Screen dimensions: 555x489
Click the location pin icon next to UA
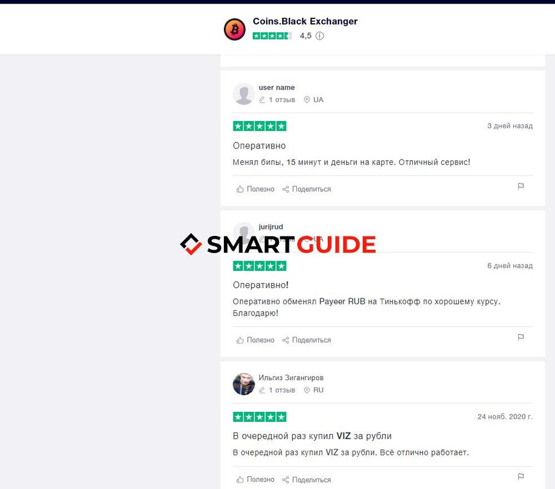[x=307, y=100]
